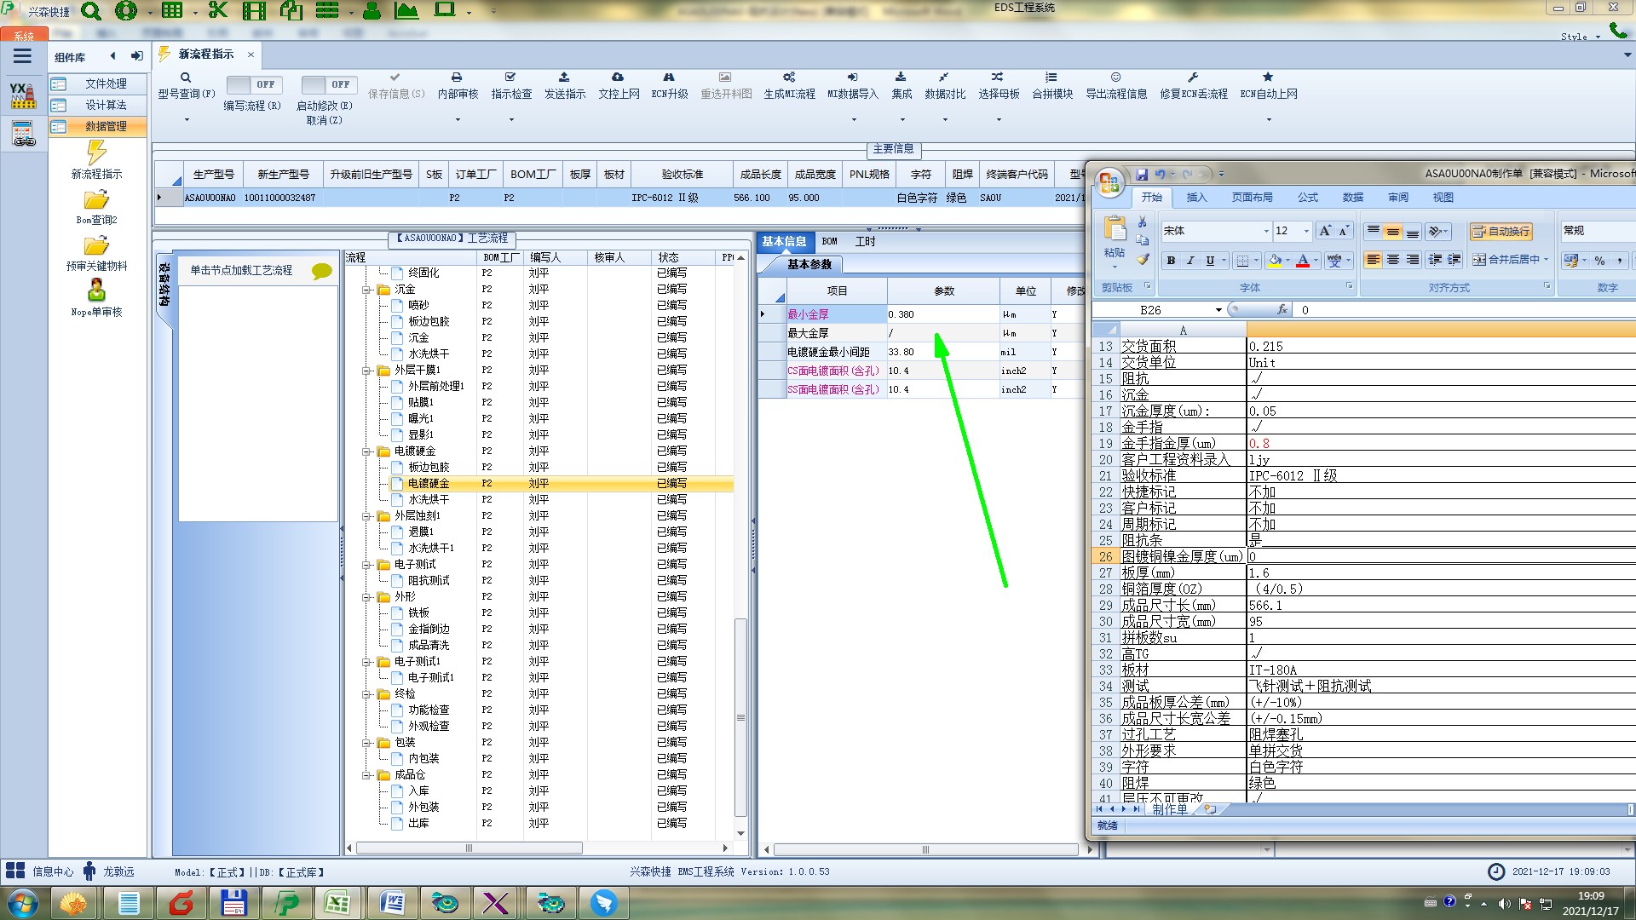Click the ECN升级 icon
1636x920 pixels.
click(669, 78)
